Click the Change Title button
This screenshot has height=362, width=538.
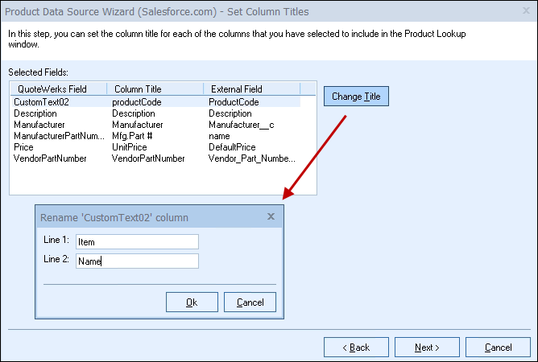356,97
